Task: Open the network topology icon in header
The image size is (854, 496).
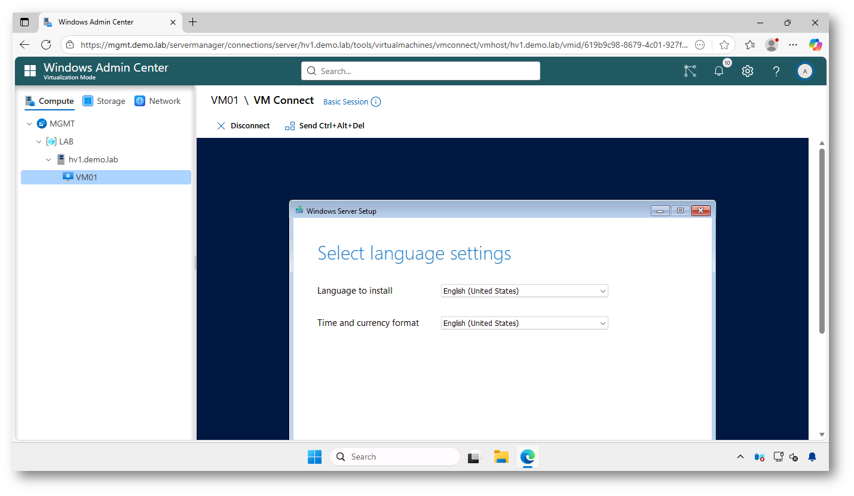Action: point(690,71)
